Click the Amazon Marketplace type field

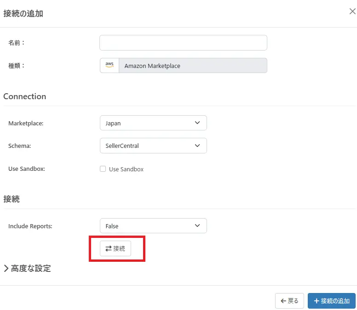point(192,66)
